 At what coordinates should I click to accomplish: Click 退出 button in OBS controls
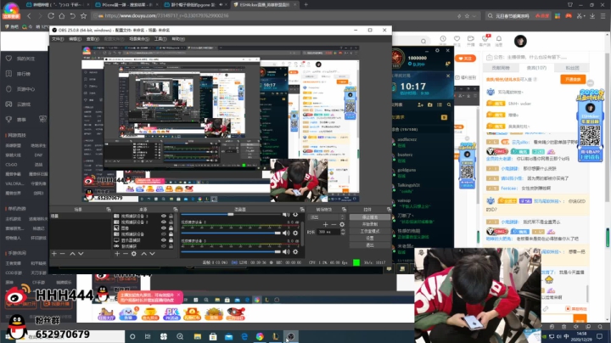coord(370,245)
